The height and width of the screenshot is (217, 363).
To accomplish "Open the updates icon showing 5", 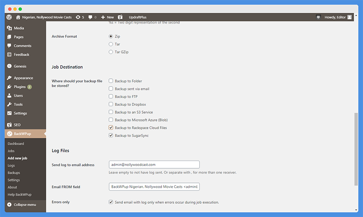I will tap(78, 17).
